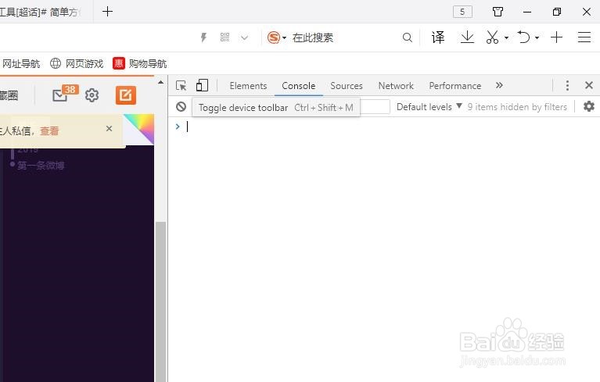Close the DevTools panel
The height and width of the screenshot is (382, 600).
pyautogui.click(x=589, y=85)
